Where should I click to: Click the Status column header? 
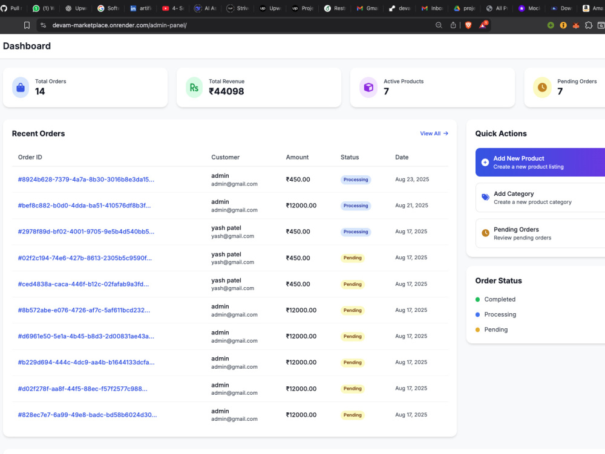(350, 157)
